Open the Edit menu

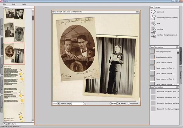pyautogui.click(x=14, y=4)
